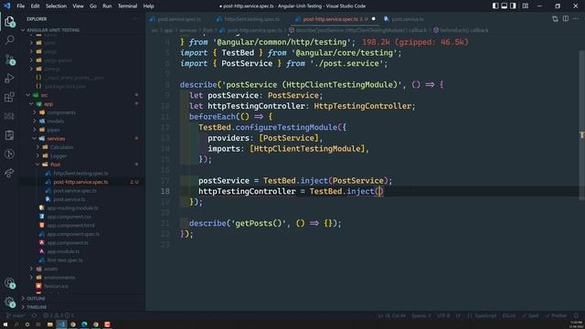Open Run menu

point(107,6)
